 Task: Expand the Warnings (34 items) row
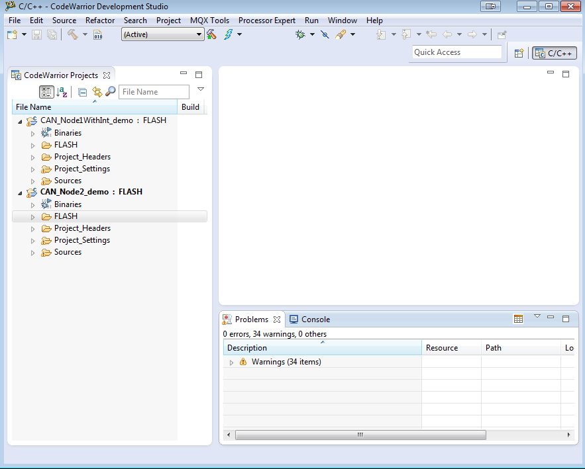(x=231, y=362)
